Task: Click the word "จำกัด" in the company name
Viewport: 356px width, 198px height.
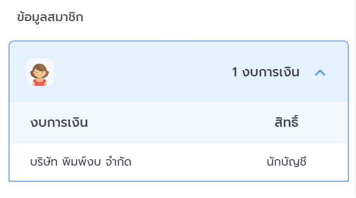Action: click(x=118, y=162)
